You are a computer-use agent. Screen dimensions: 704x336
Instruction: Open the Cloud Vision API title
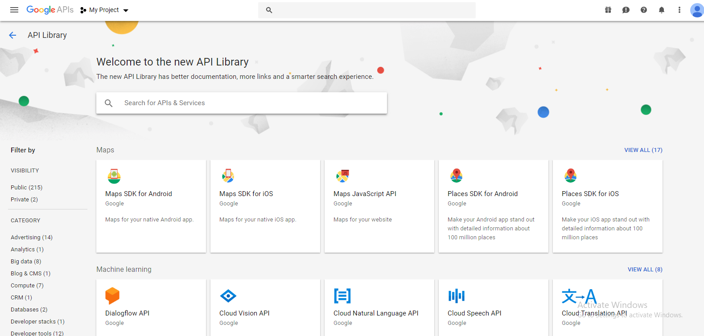244,313
